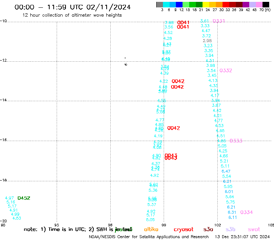Viewport: 274px width, 240px height.
Task: Select the bright red 33 ft legend swatch
Action: (226, 4)
